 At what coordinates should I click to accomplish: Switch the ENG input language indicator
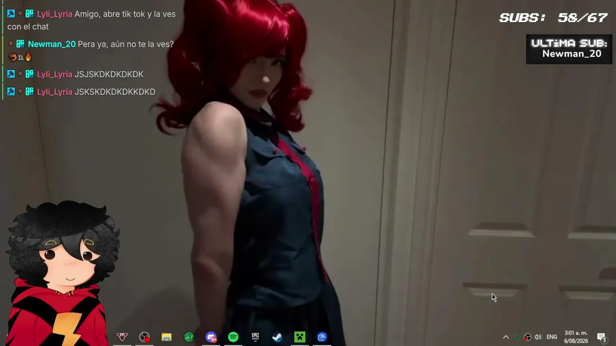coord(552,337)
